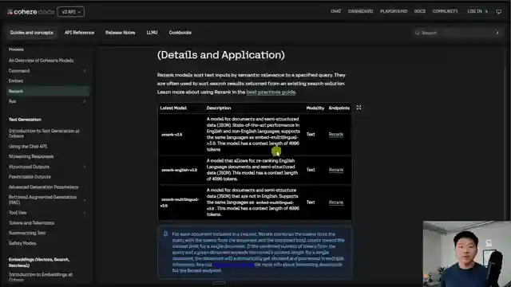
Task: Click DOCS in top navigation
Action: [x=420, y=11]
